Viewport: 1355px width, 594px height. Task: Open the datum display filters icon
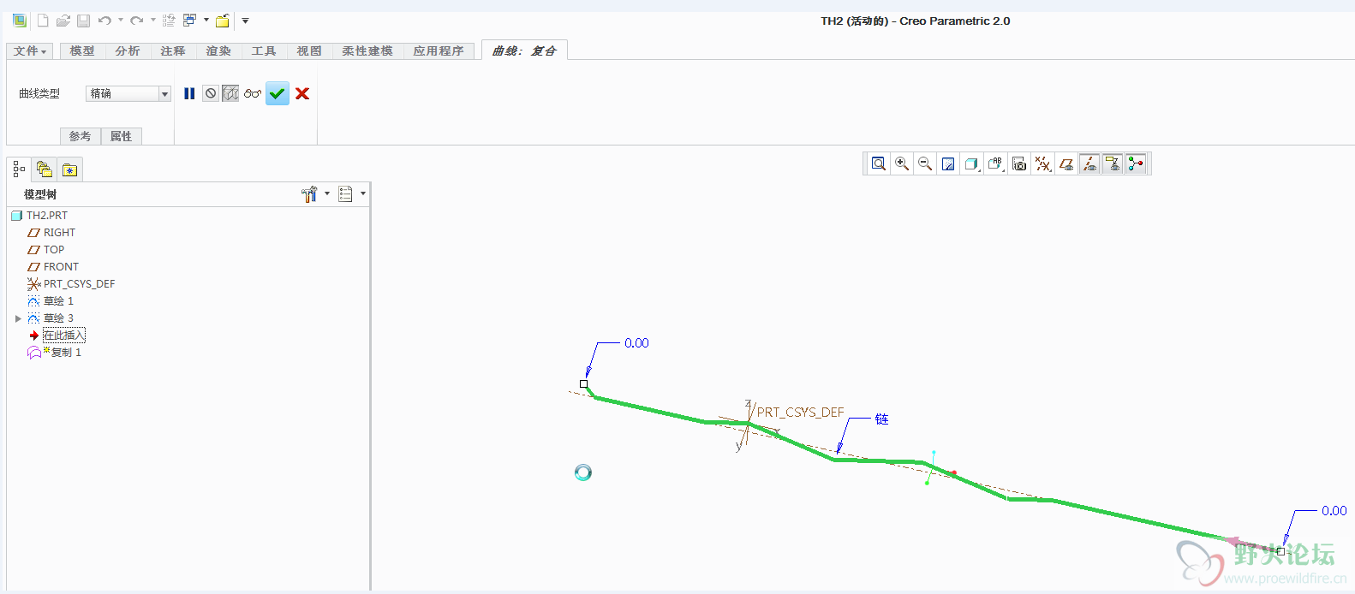coord(1042,163)
